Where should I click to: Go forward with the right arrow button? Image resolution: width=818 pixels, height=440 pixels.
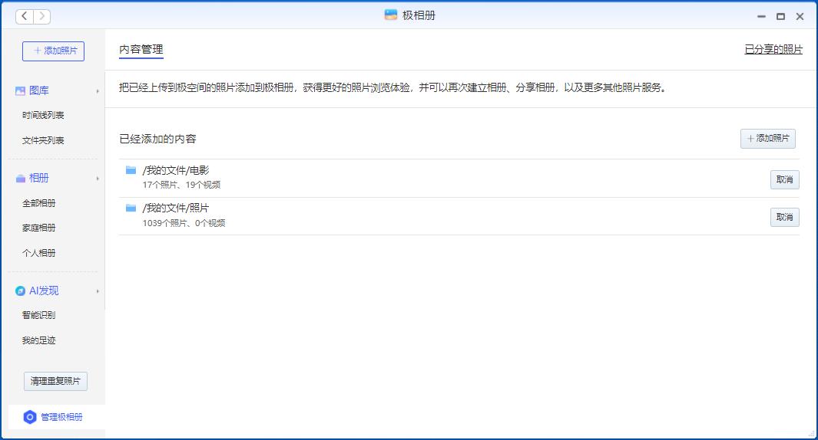[x=42, y=16]
